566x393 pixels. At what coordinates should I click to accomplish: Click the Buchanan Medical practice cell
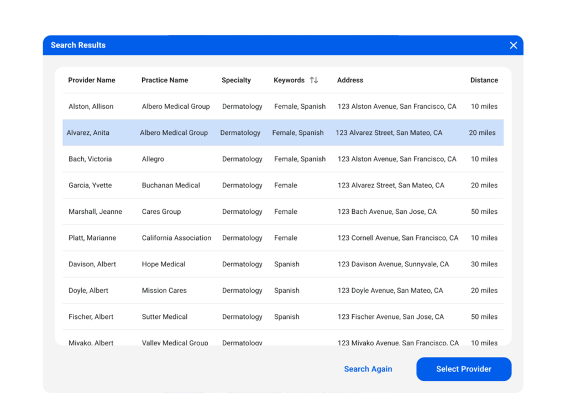(x=171, y=186)
